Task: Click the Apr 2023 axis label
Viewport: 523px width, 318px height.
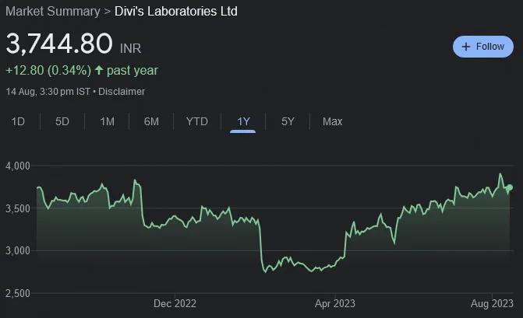Action: 335,304
